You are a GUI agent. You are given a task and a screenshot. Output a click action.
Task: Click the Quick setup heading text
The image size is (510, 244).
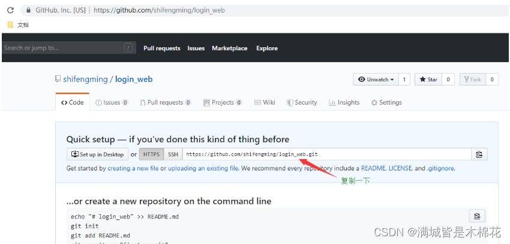click(x=178, y=140)
